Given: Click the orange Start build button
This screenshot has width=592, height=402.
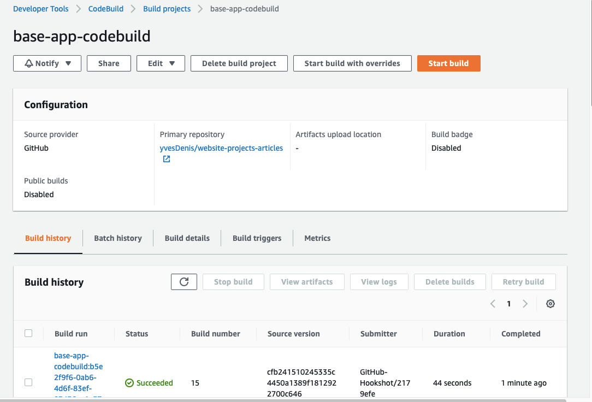Looking at the screenshot, I should [448, 63].
